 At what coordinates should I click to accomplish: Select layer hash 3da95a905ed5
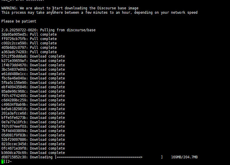(15, 35)
